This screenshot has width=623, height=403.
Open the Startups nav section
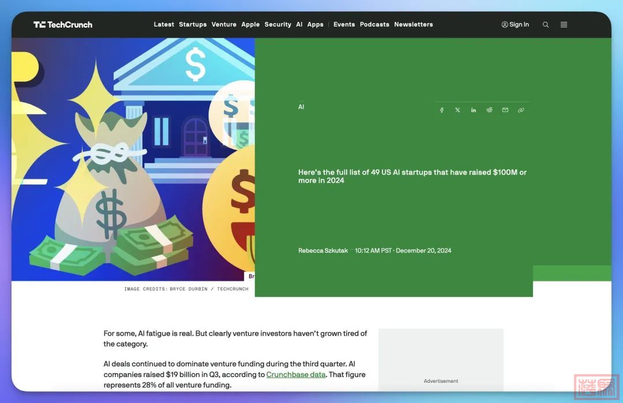(x=193, y=25)
